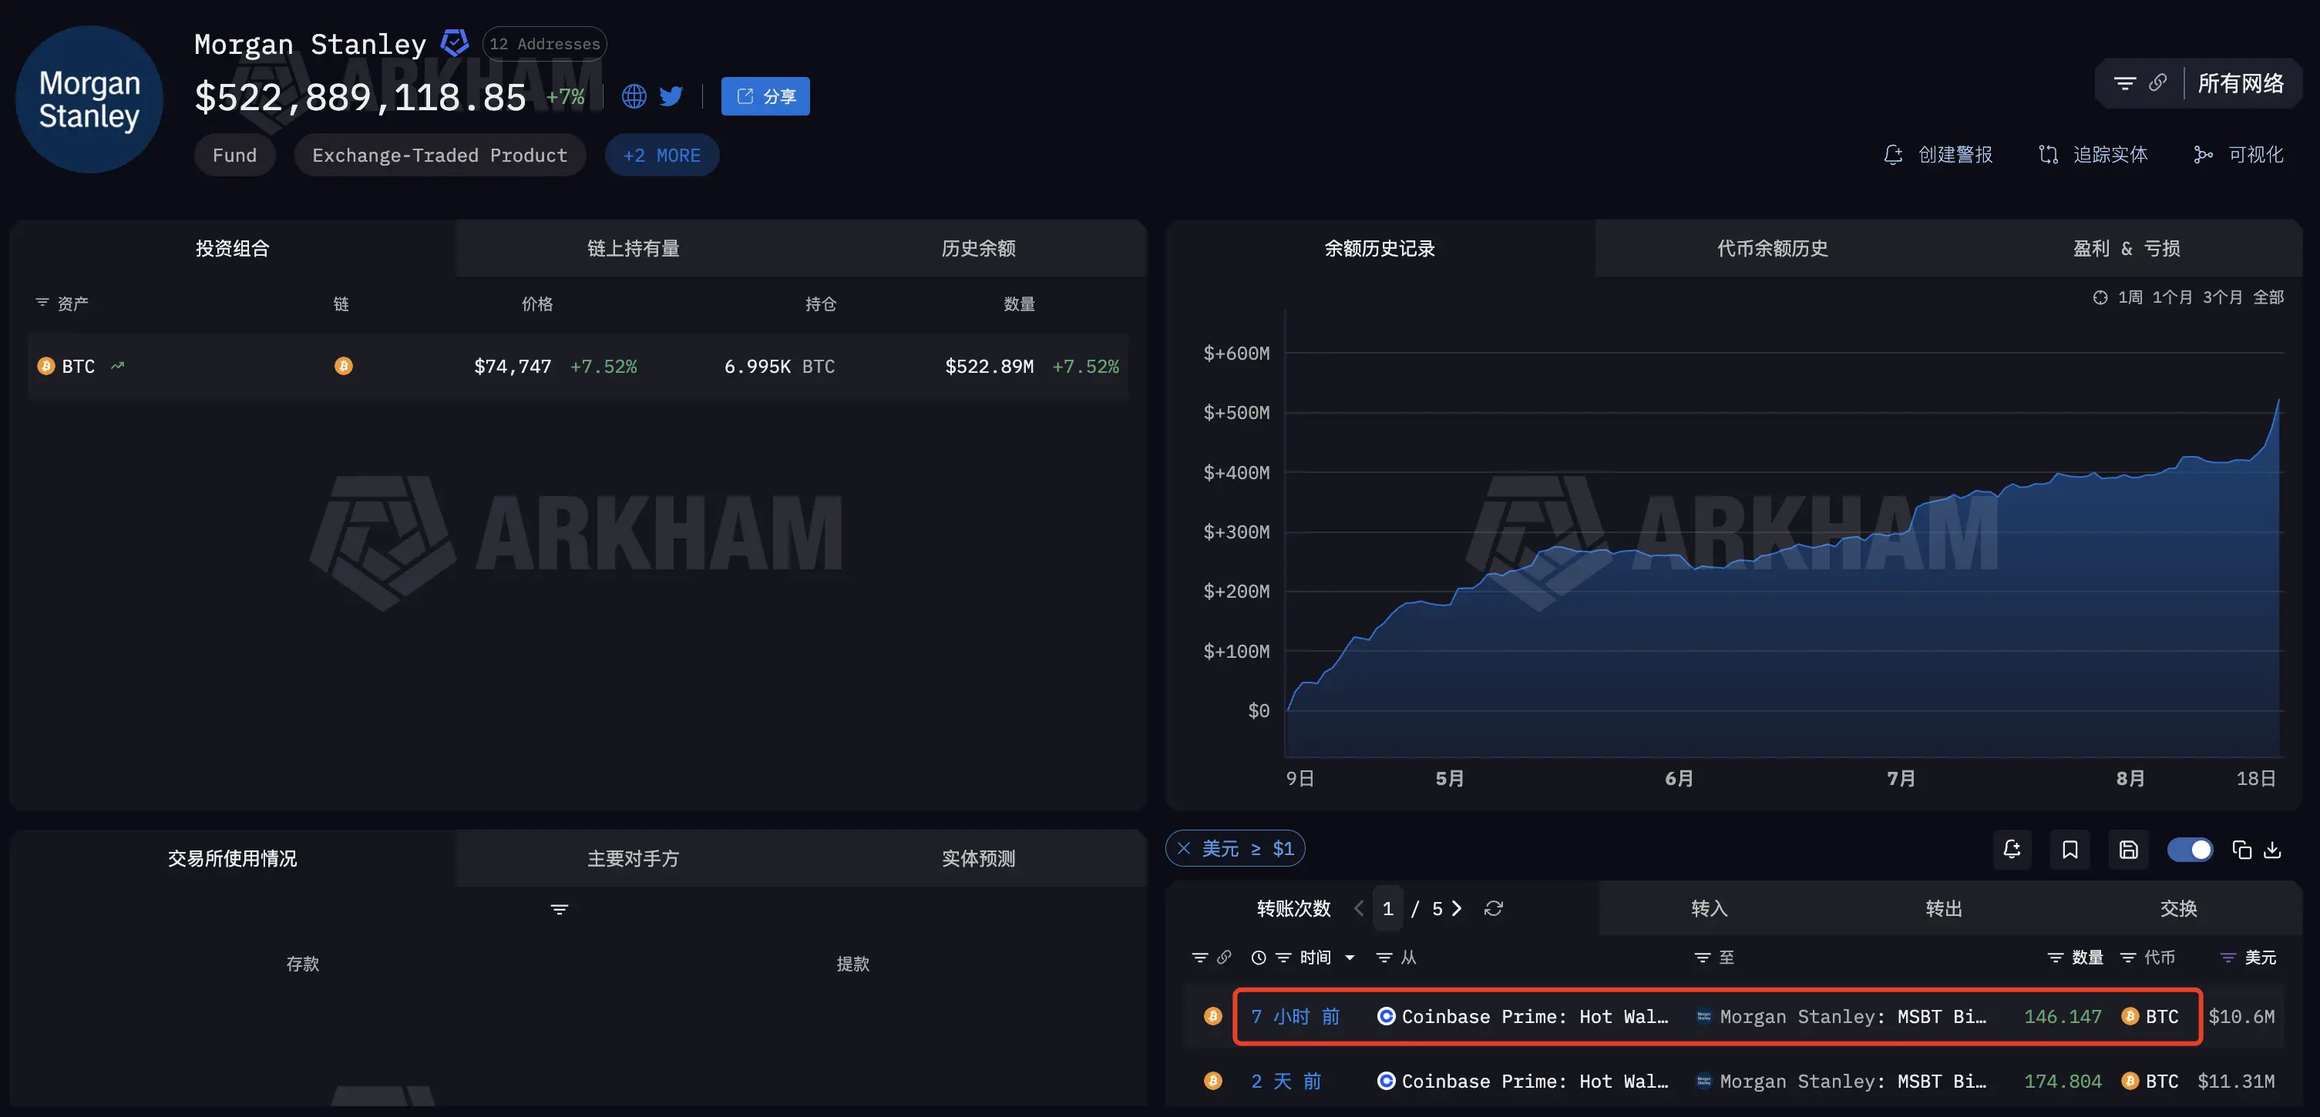Screen dimensions: 2320x1117
Task: Select the 转账次数 transfers tab
Action: tap(1293, 908)
